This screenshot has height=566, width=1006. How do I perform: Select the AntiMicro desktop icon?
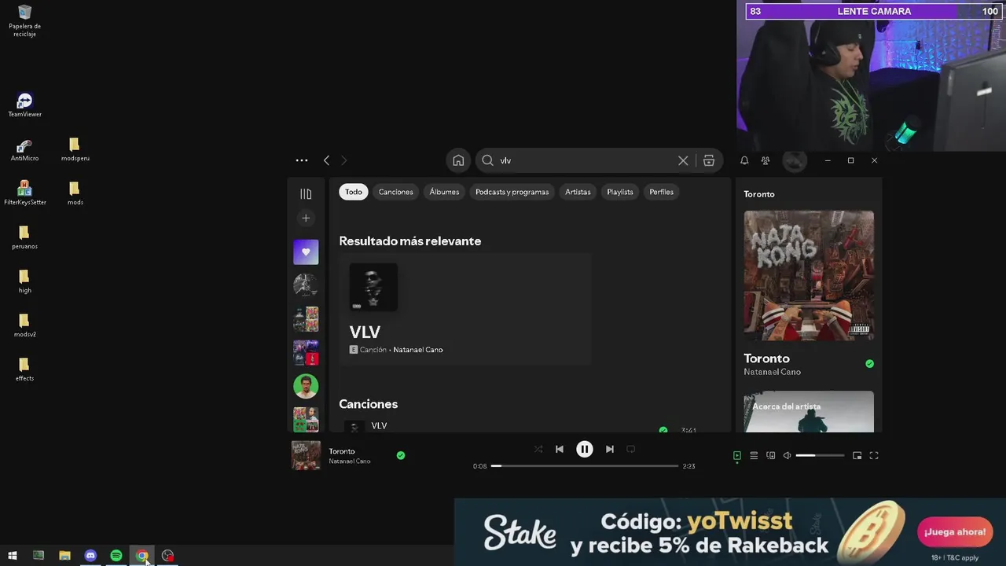[24, 149]
